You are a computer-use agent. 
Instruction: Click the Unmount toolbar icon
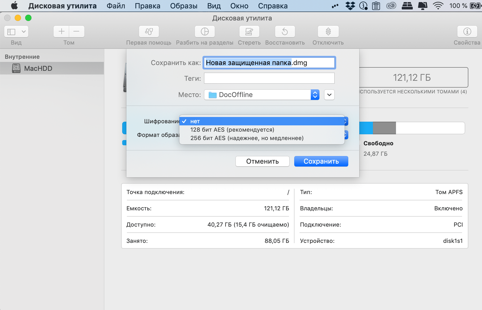point(328,32)
